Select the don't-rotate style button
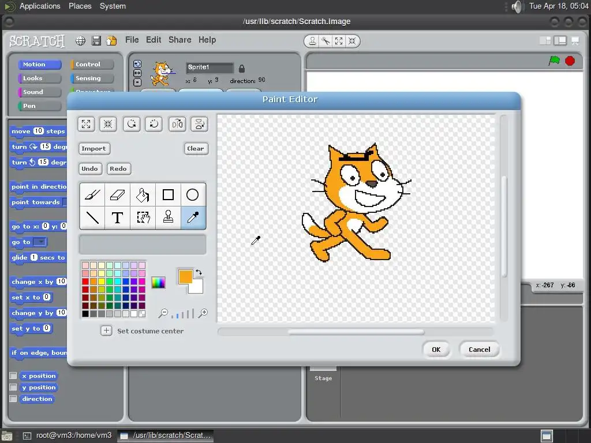 (137, 82)
